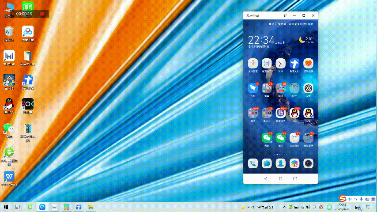The width and height of the screenshot is (377, 212).
Task: Open the Recycle Bin desktop icon
Action: [9, 32]
